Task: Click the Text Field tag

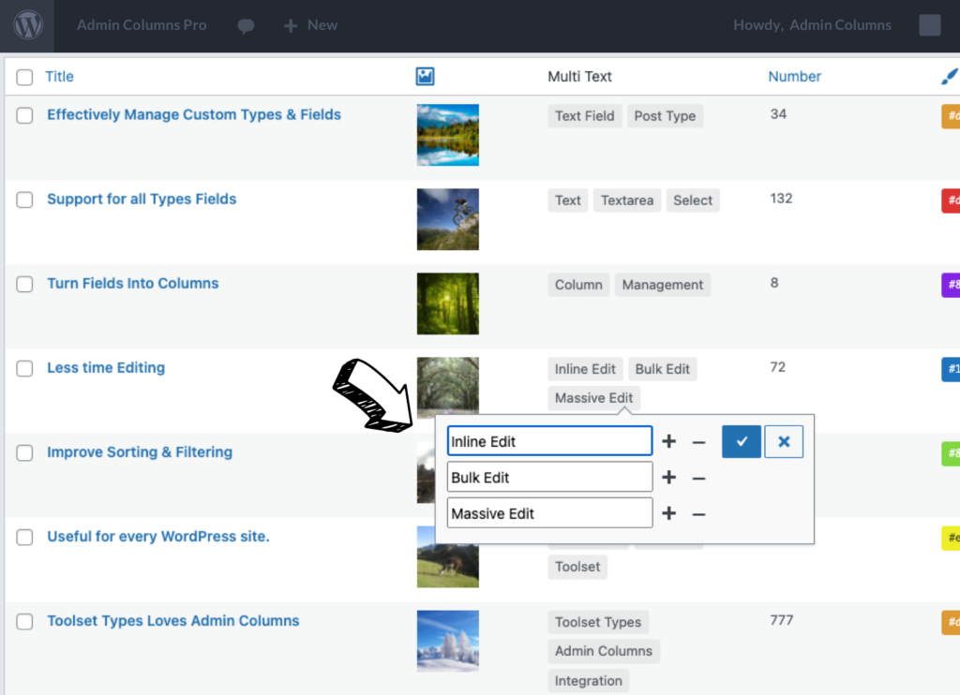Action: click(x=585, y=115)
